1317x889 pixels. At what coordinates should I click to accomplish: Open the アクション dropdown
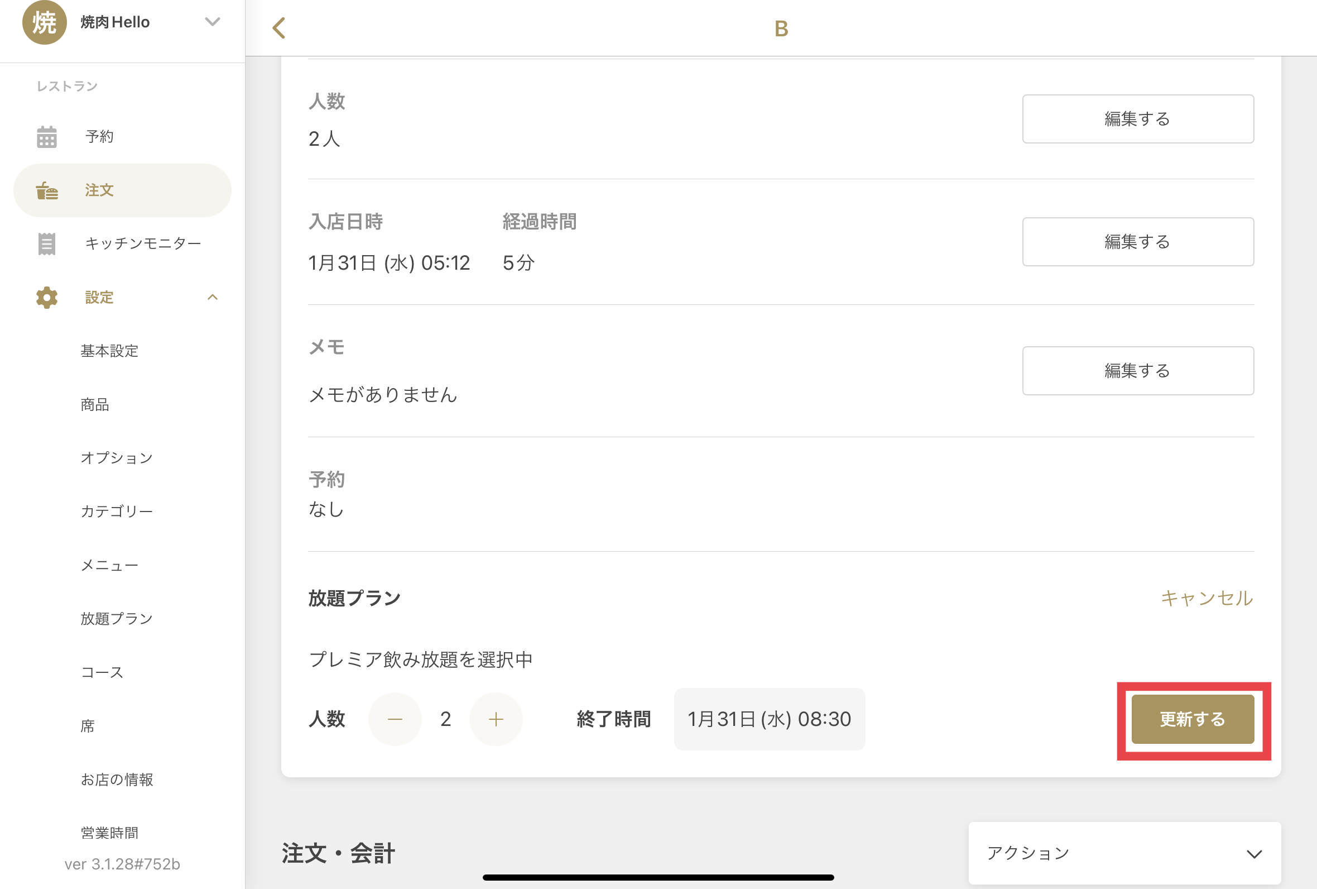(x=1124, y=853)
